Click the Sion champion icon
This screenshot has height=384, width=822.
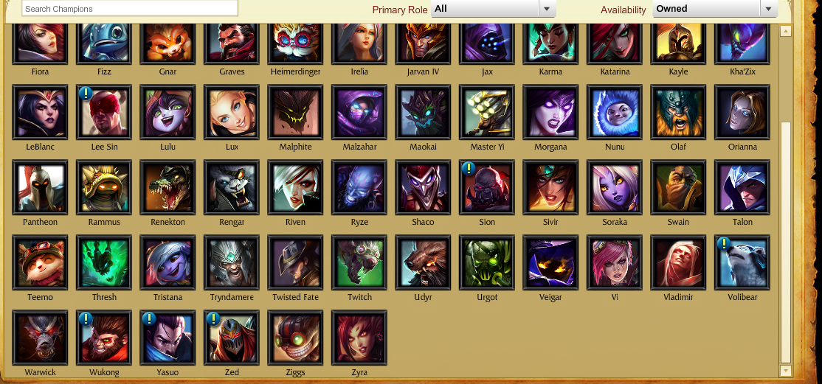point(487,187)
